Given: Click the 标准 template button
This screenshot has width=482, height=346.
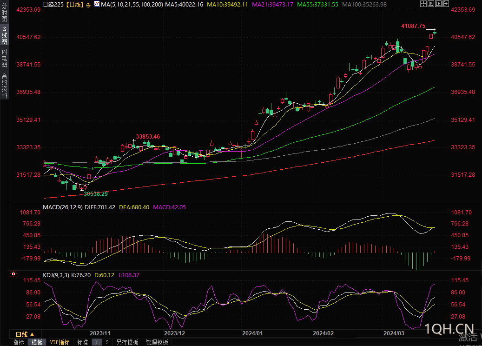Looking at the screenshot, I should click(82, 342).
